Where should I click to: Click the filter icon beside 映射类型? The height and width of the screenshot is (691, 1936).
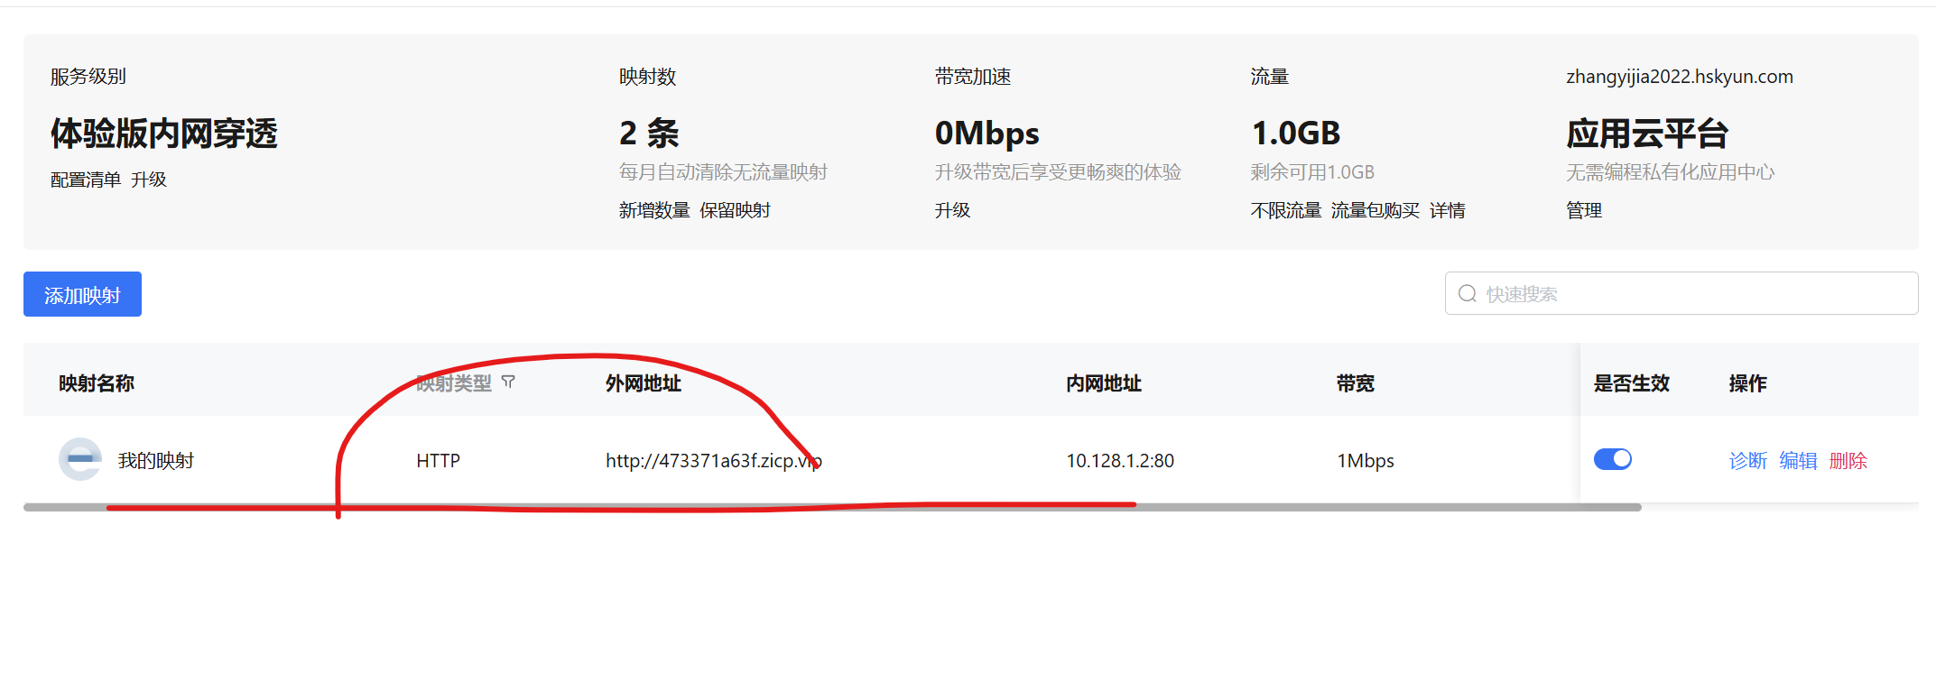[508, 382]
